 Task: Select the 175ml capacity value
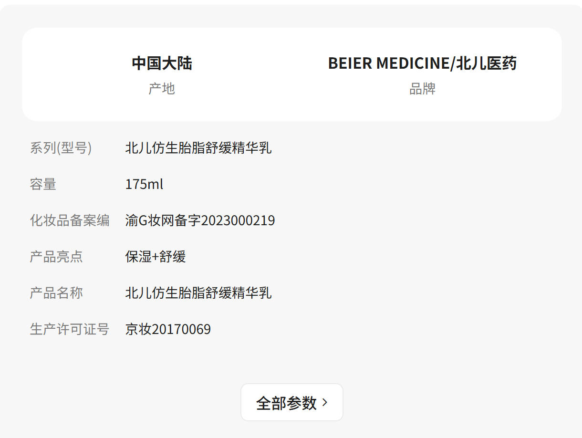click(x=144, y=184)
